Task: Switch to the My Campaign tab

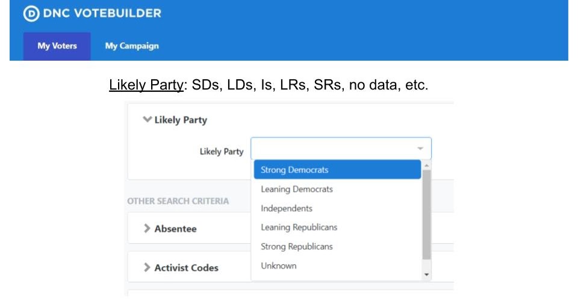Action: click(132, 46)
